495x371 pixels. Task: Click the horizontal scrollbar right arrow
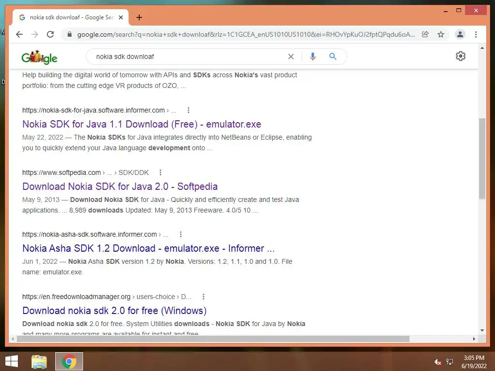tap(474, 339)
